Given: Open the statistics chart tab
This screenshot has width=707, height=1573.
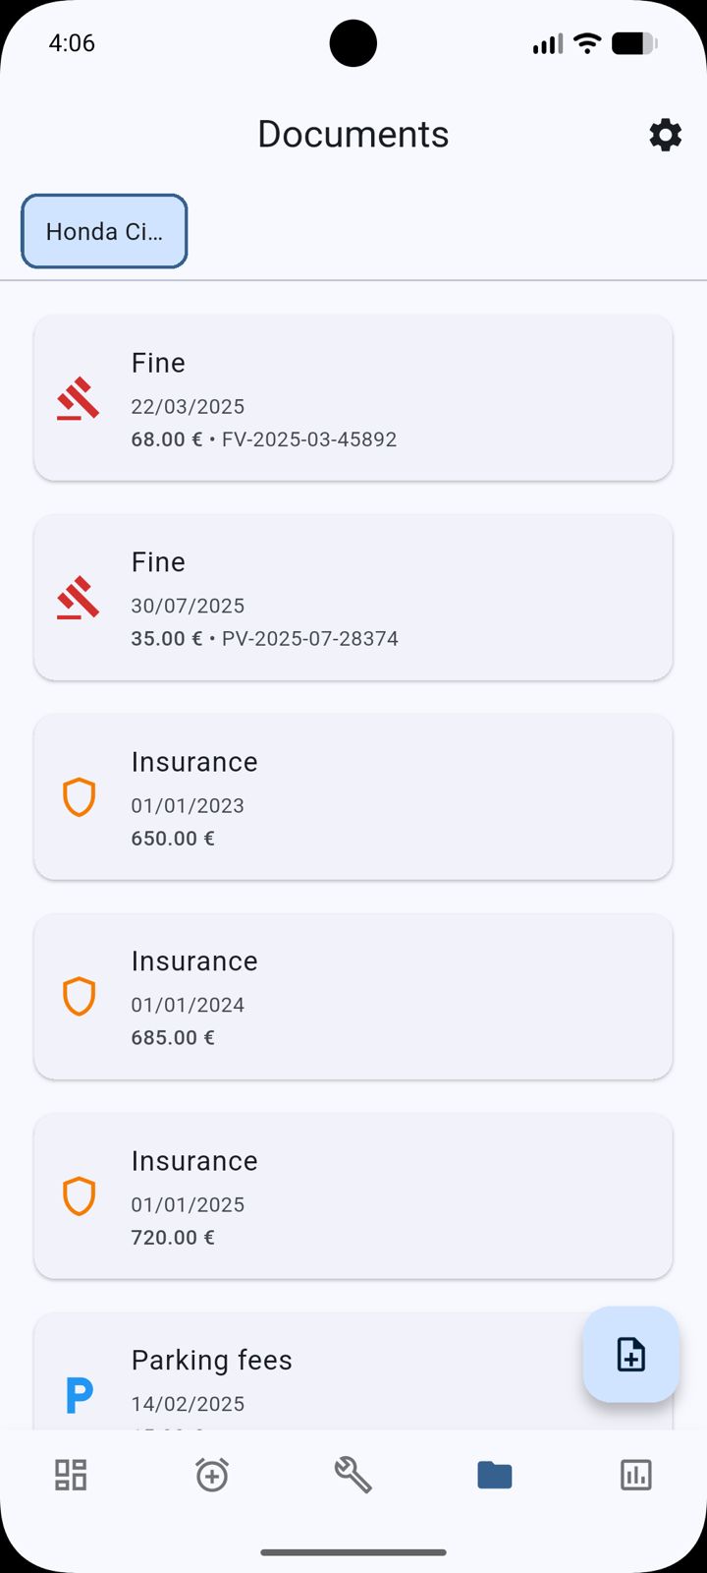Looking at the screenshot, I should pos(636,1475).
